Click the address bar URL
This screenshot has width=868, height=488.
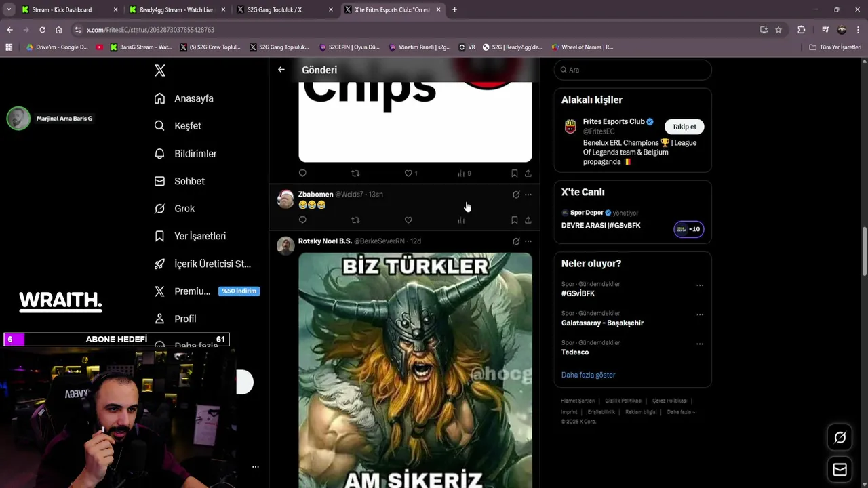coord(151,30)
